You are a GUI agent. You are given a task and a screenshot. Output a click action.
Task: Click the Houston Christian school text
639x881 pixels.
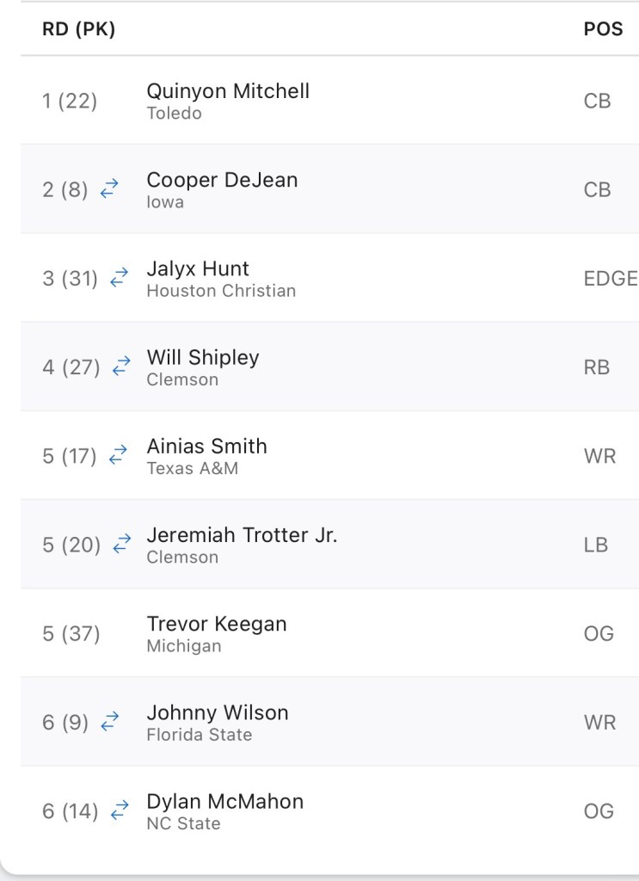(x=221, y=291)
